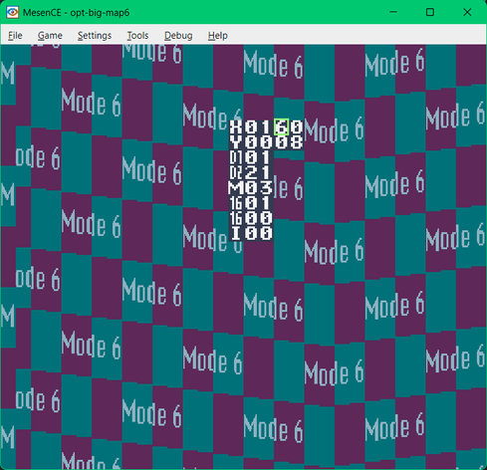Image resolution: width=487 pixels, height=470 pixels.
Task: Open the Debug menu
Action: point(178,35)
